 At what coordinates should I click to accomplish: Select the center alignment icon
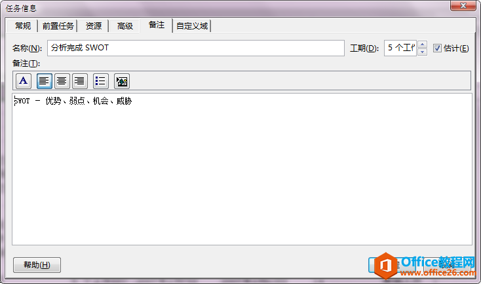(62, 81)
